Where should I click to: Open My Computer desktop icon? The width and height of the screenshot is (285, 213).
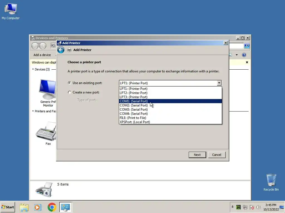pos(11,11)
